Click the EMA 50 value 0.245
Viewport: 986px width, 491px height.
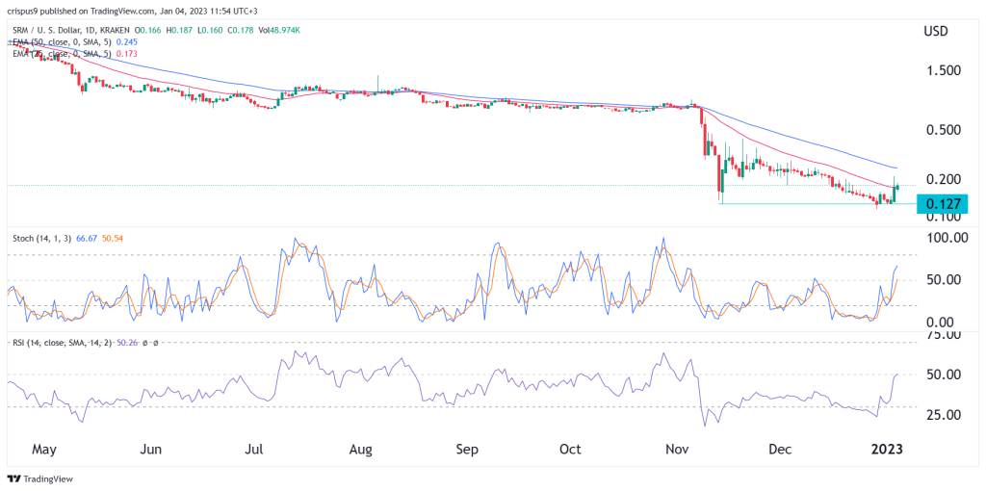126,41
